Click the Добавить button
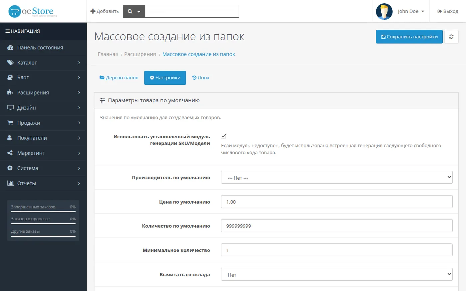Image resolution: width=466 pixels, height=291 pixels. pos(105,11)
